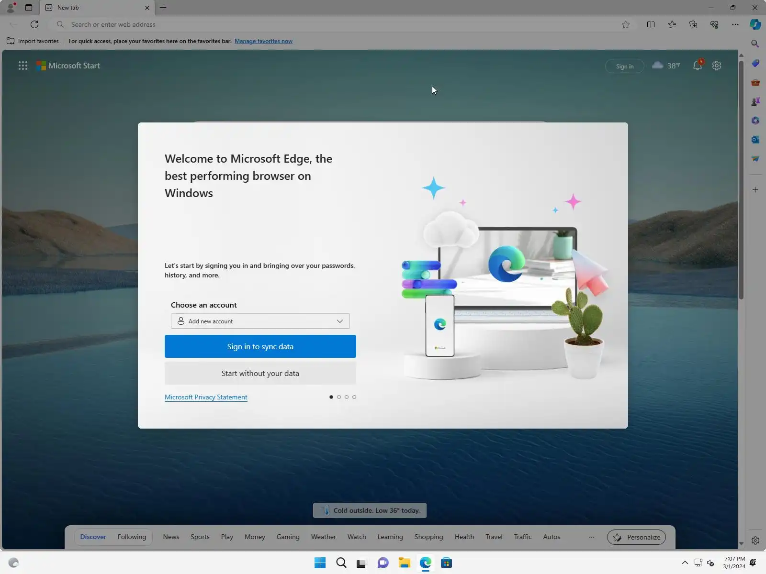Open page settings gear
Viewport: 766px width, 574px height.
click(717, 66)
